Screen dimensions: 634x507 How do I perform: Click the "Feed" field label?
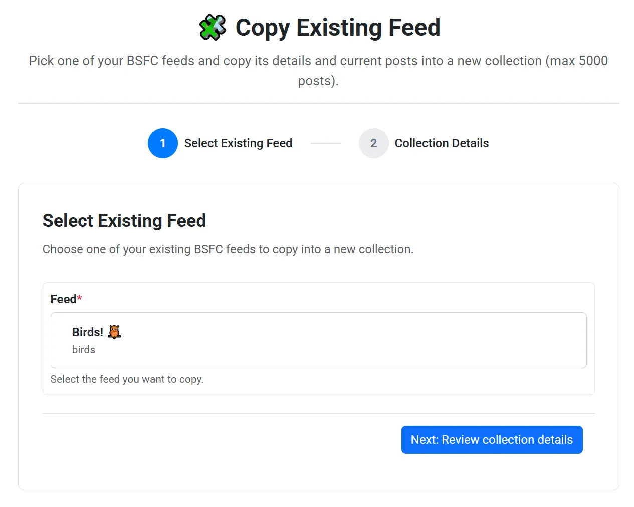point(63,299)
